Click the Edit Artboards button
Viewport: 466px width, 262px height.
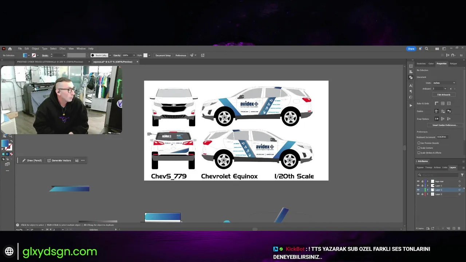(444, 95)
